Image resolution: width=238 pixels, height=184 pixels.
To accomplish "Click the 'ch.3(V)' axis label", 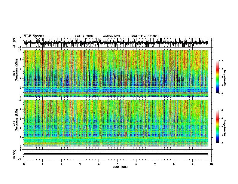I will [x=14, y=154].
